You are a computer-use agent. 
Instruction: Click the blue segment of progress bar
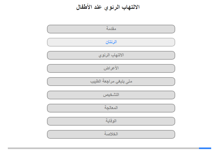(x=205, y=148)
